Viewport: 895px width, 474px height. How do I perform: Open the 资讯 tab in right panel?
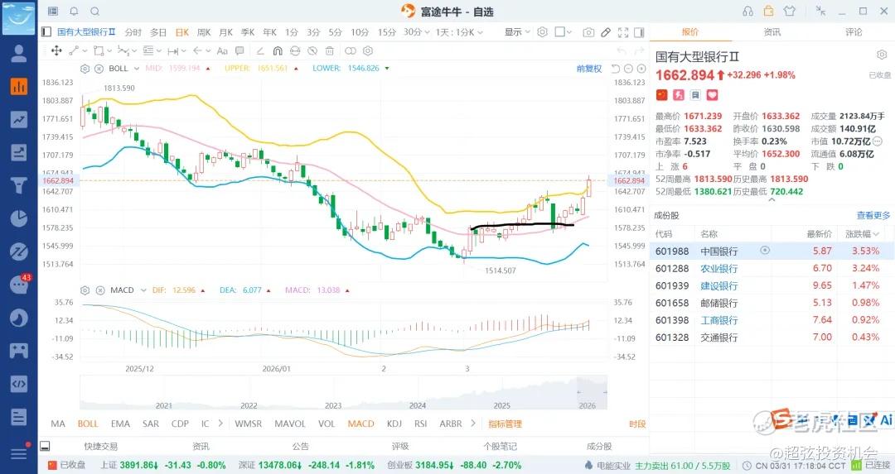point(772,32)
